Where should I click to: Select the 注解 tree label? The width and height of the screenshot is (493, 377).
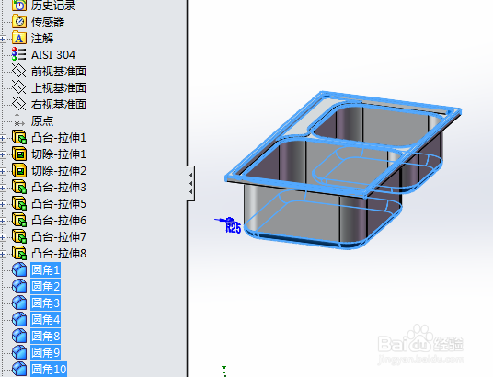42,39
